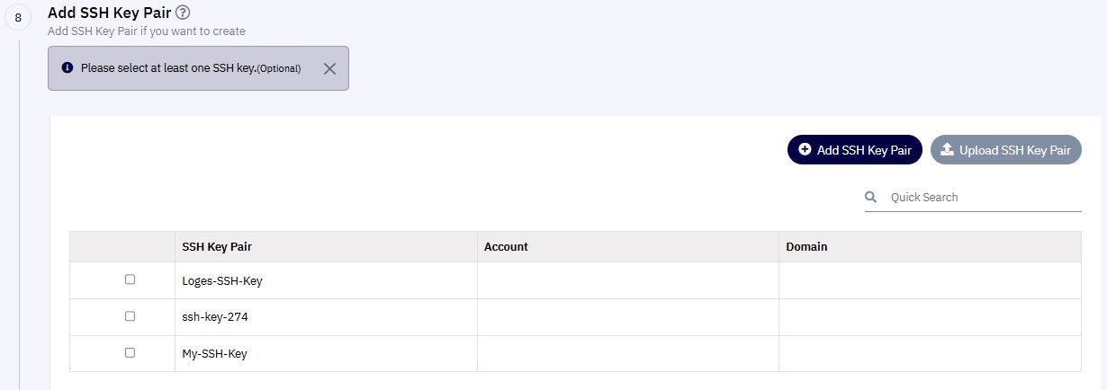The image size is (1107, 390).
Task: Click the Account column header
Action: 506,246
